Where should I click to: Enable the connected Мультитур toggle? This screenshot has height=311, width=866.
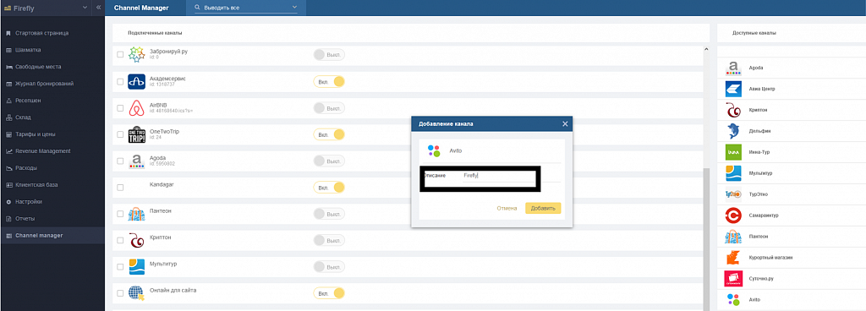(x=329, y=267)
